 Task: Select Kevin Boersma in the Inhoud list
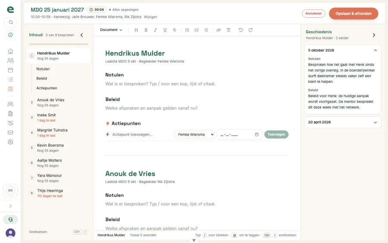pos(58,148)
